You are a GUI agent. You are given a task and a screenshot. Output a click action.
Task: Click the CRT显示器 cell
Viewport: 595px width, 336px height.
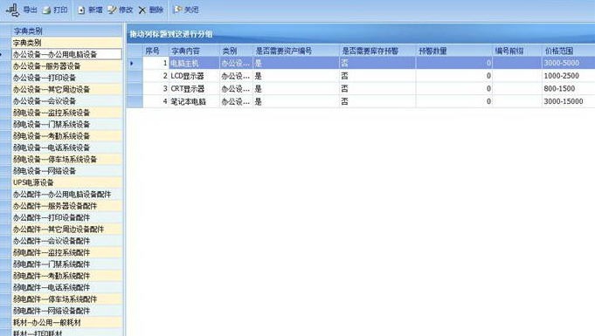pyautogui.click(x=194, y=89)
